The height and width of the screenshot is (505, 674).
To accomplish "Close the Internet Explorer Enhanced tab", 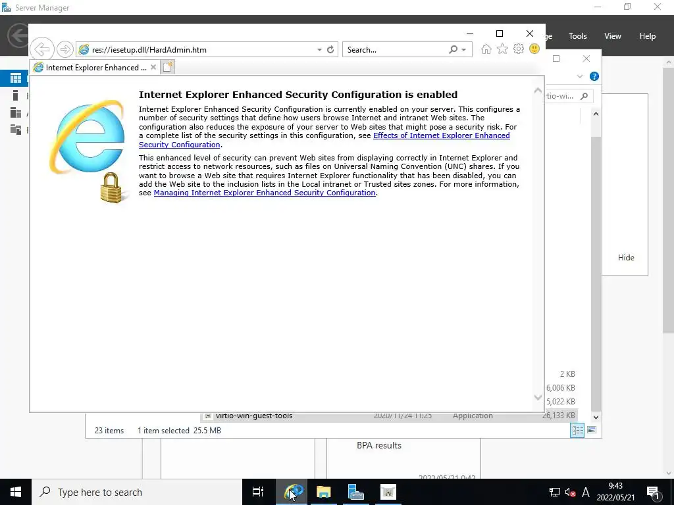I will pyautogui.click(x=153, y=67).
